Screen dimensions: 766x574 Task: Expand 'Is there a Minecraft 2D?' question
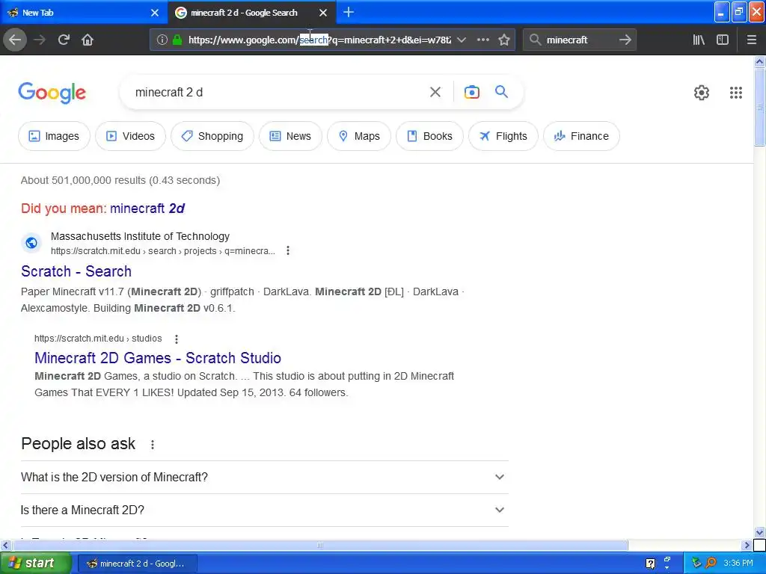tap(265, 510)
